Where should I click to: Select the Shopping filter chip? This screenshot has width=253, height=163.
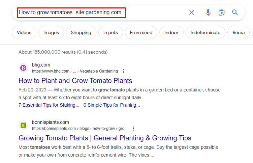(x=81, y=33)
